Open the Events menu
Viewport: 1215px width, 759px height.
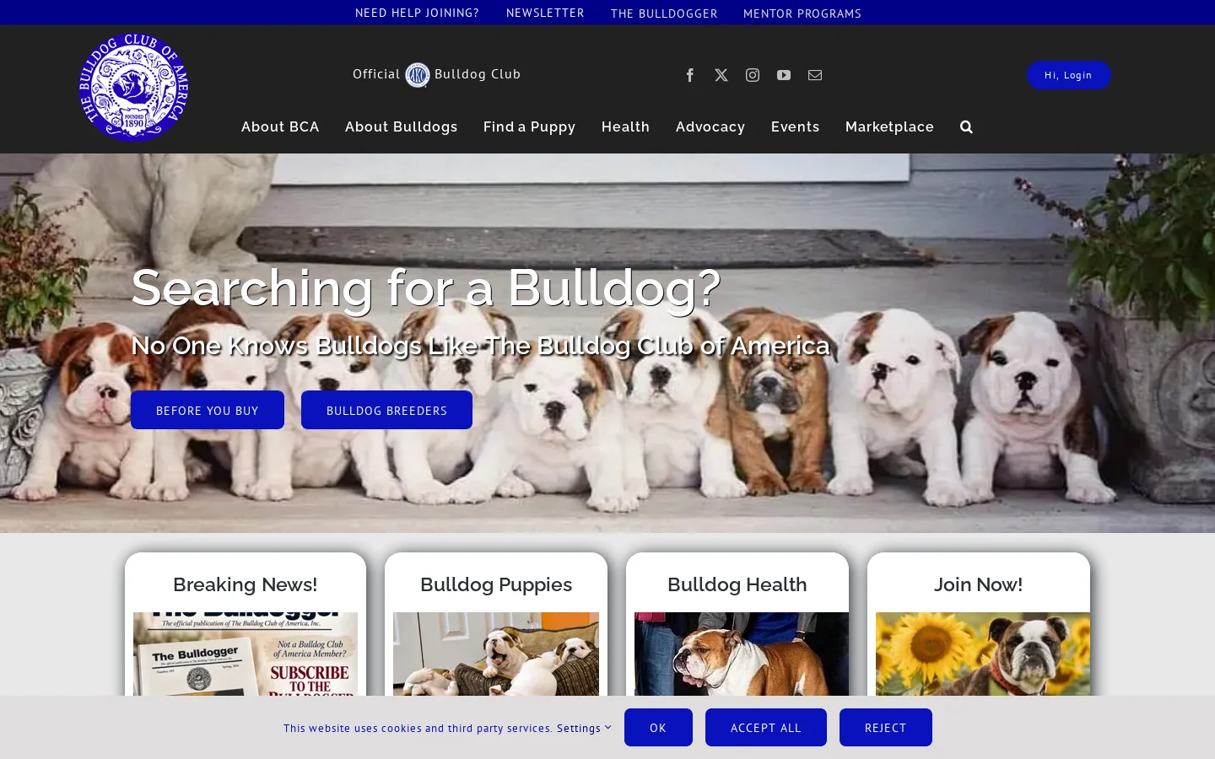pyautogui.click(x=795, y=126)
